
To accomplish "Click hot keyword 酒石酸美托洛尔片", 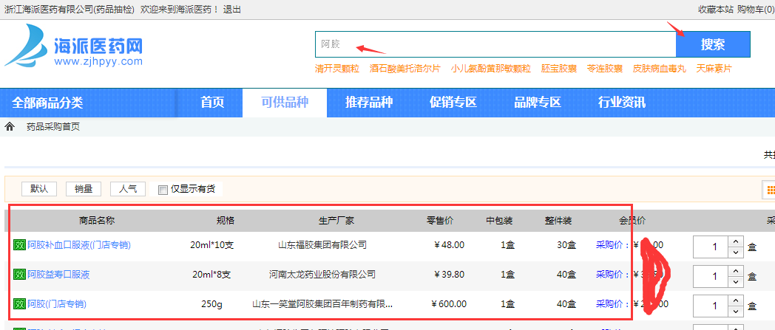I will (405, 69).
